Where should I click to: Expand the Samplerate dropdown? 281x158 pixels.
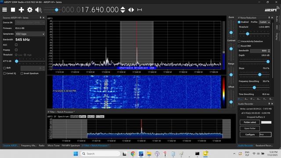[30, 34]
